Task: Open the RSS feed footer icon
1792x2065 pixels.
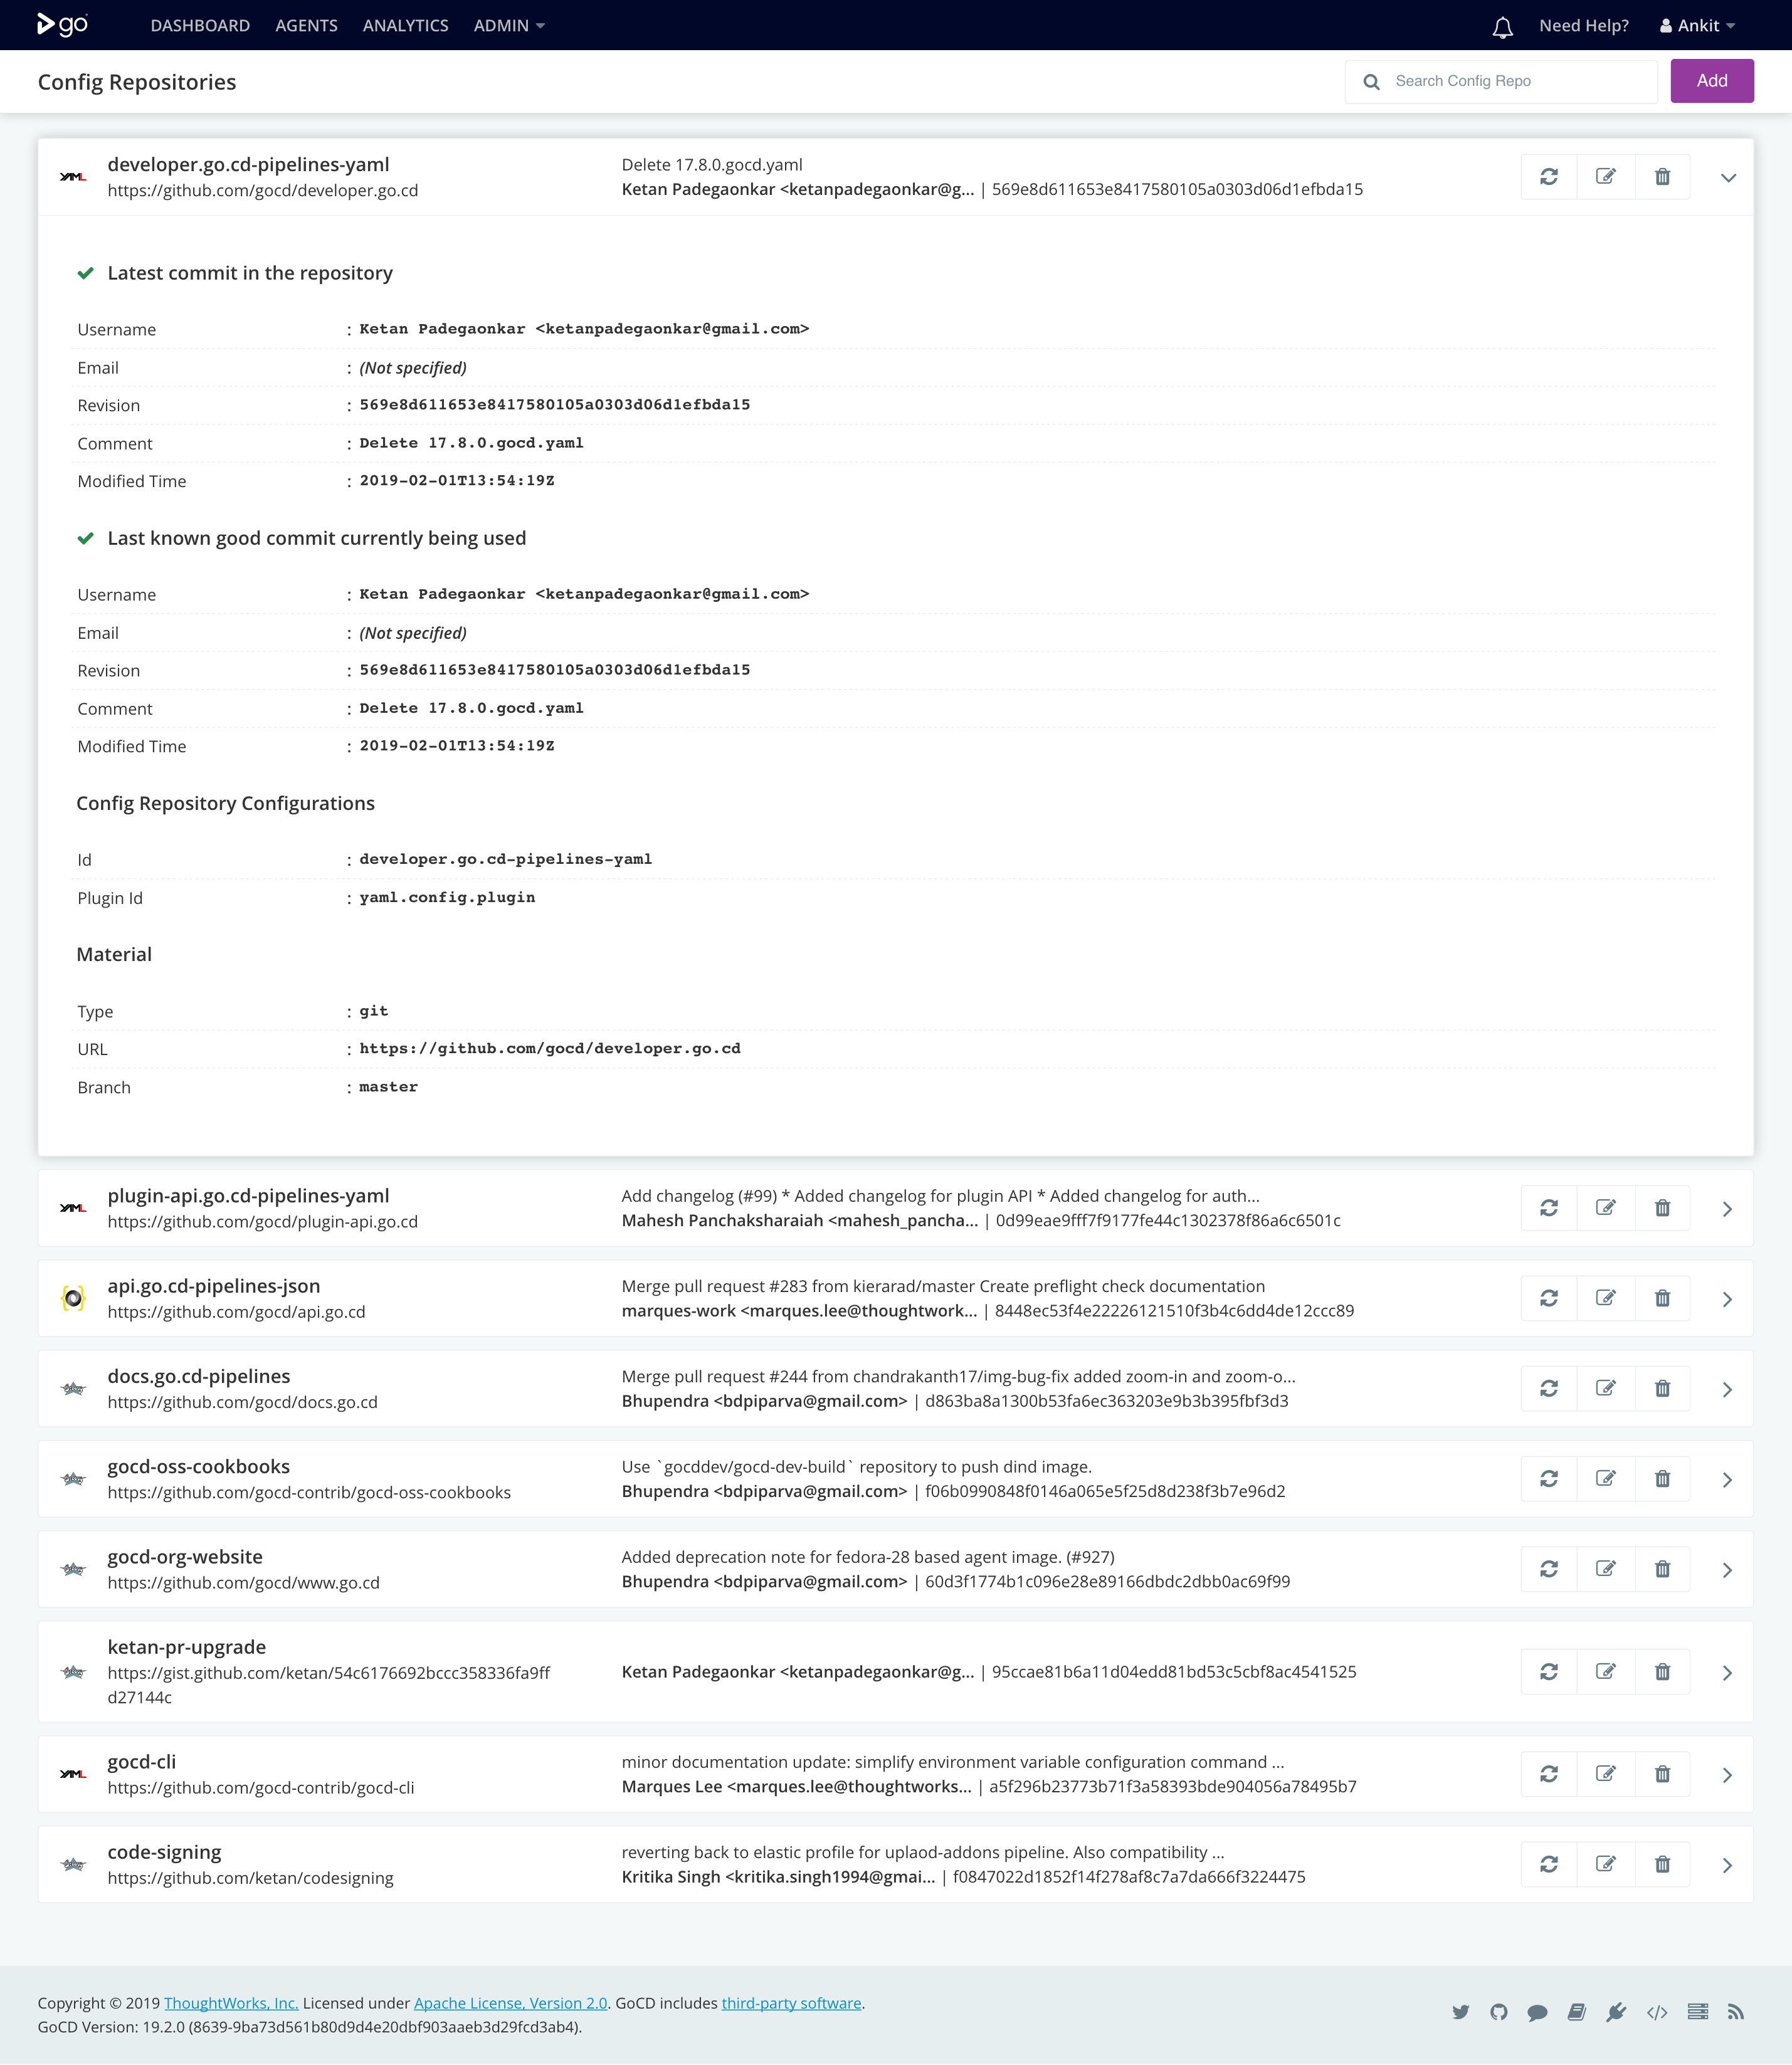Action: (x=1736, y=2012)
